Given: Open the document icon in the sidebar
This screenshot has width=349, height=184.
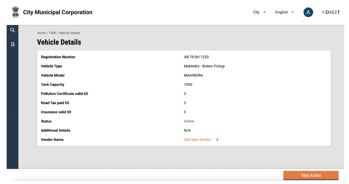Looking at the screenshot, I should pyautogui.click(x=13, y=44).
